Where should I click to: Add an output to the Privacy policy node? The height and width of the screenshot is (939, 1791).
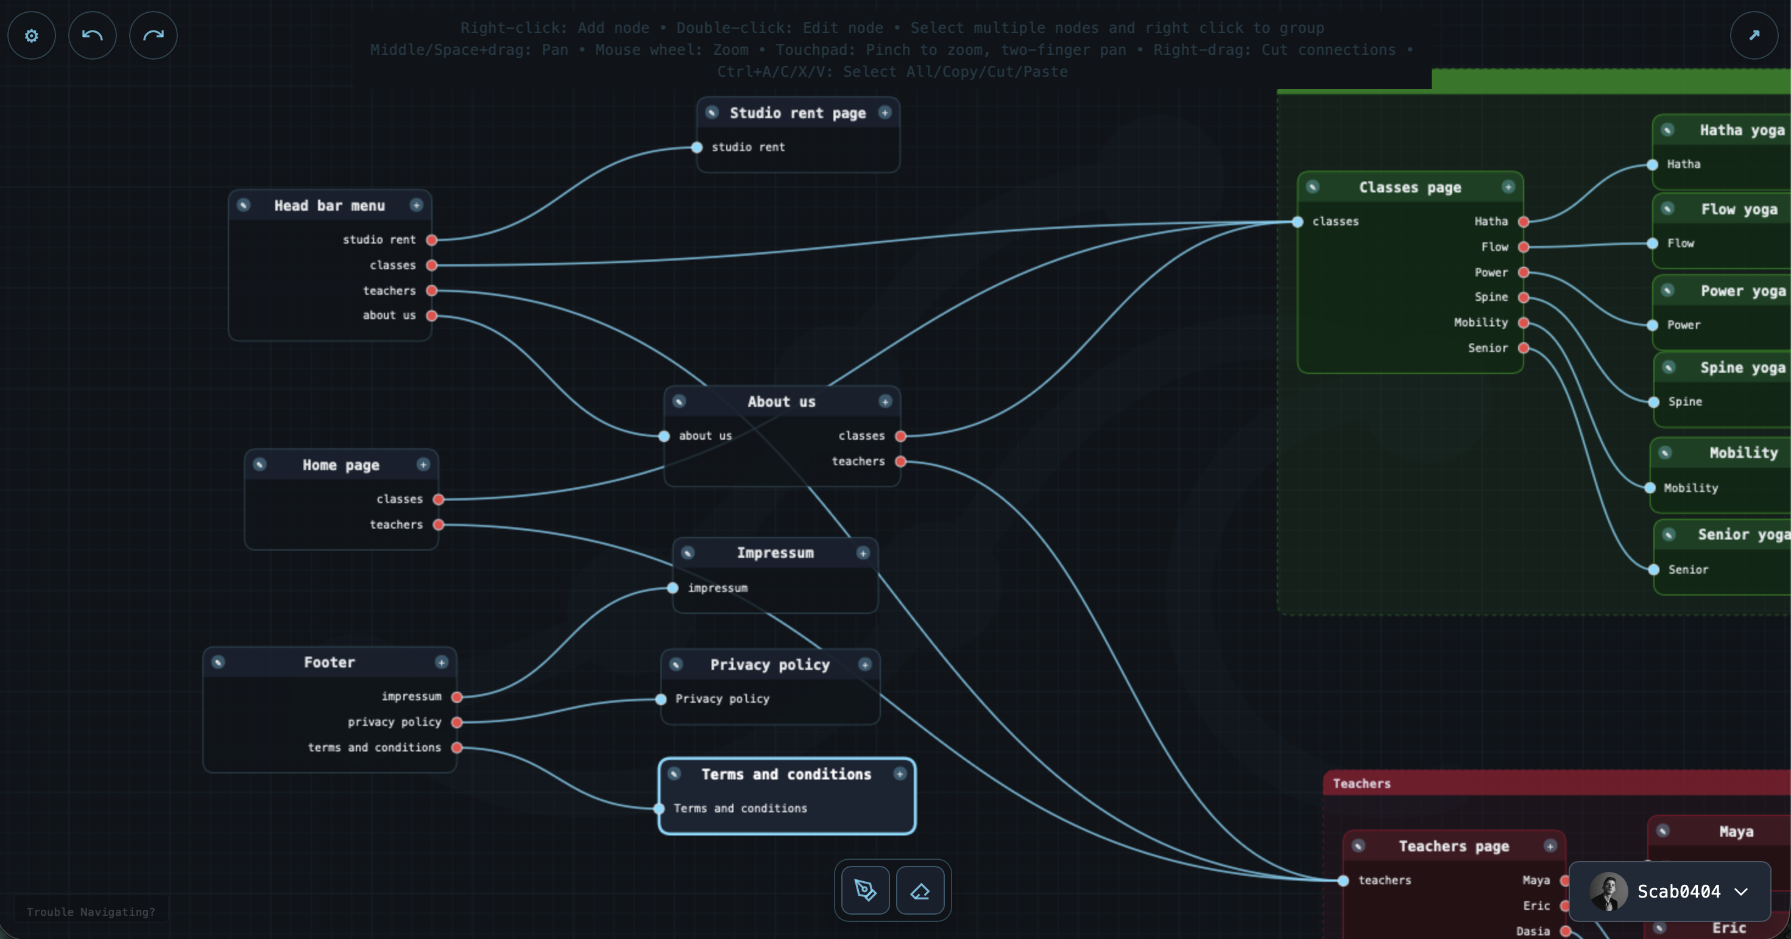[x=864, y=664]
